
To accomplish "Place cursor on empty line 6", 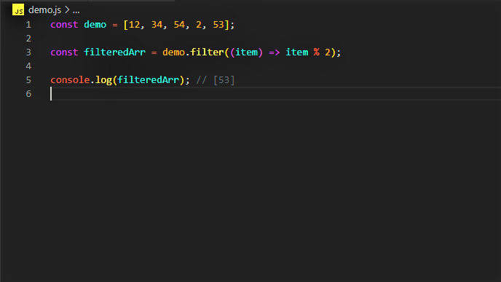I will (x=275, y=94).
